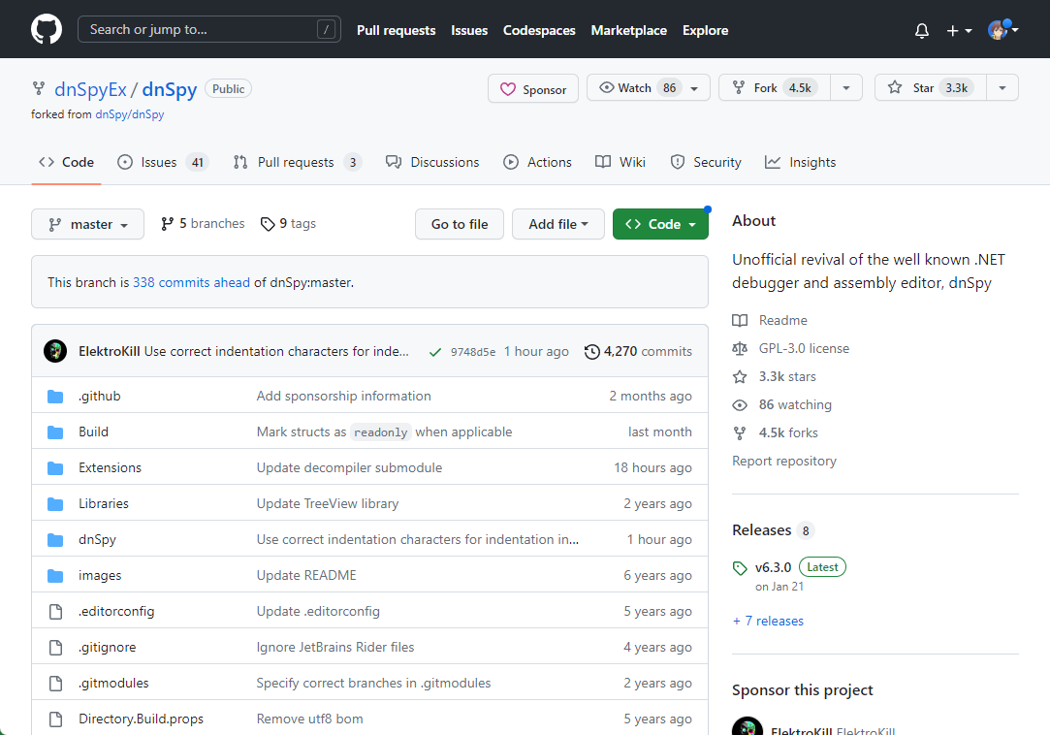The width and height of the screenshot is (1050, 735).
Task: Open Codespaces in top navigation
Action: (x=539, y=30)
